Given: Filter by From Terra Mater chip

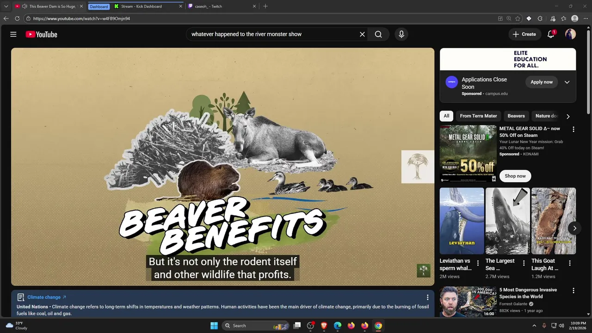Looking at the screenshot, I should point(478,116).
